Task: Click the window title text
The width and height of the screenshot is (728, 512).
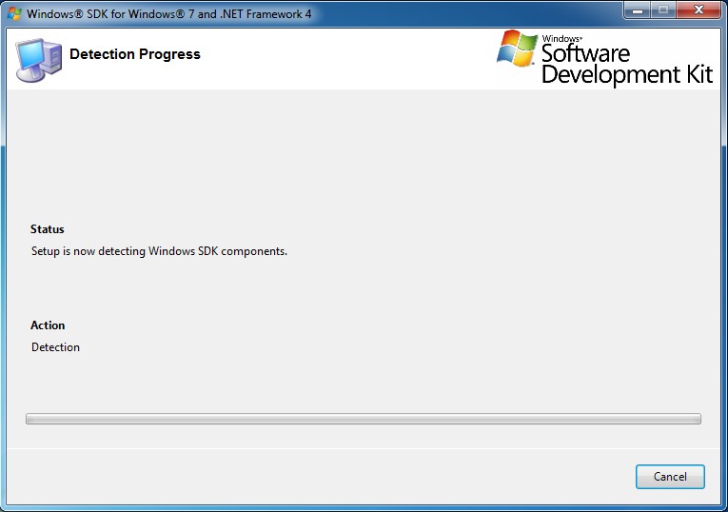Action: 169,14
